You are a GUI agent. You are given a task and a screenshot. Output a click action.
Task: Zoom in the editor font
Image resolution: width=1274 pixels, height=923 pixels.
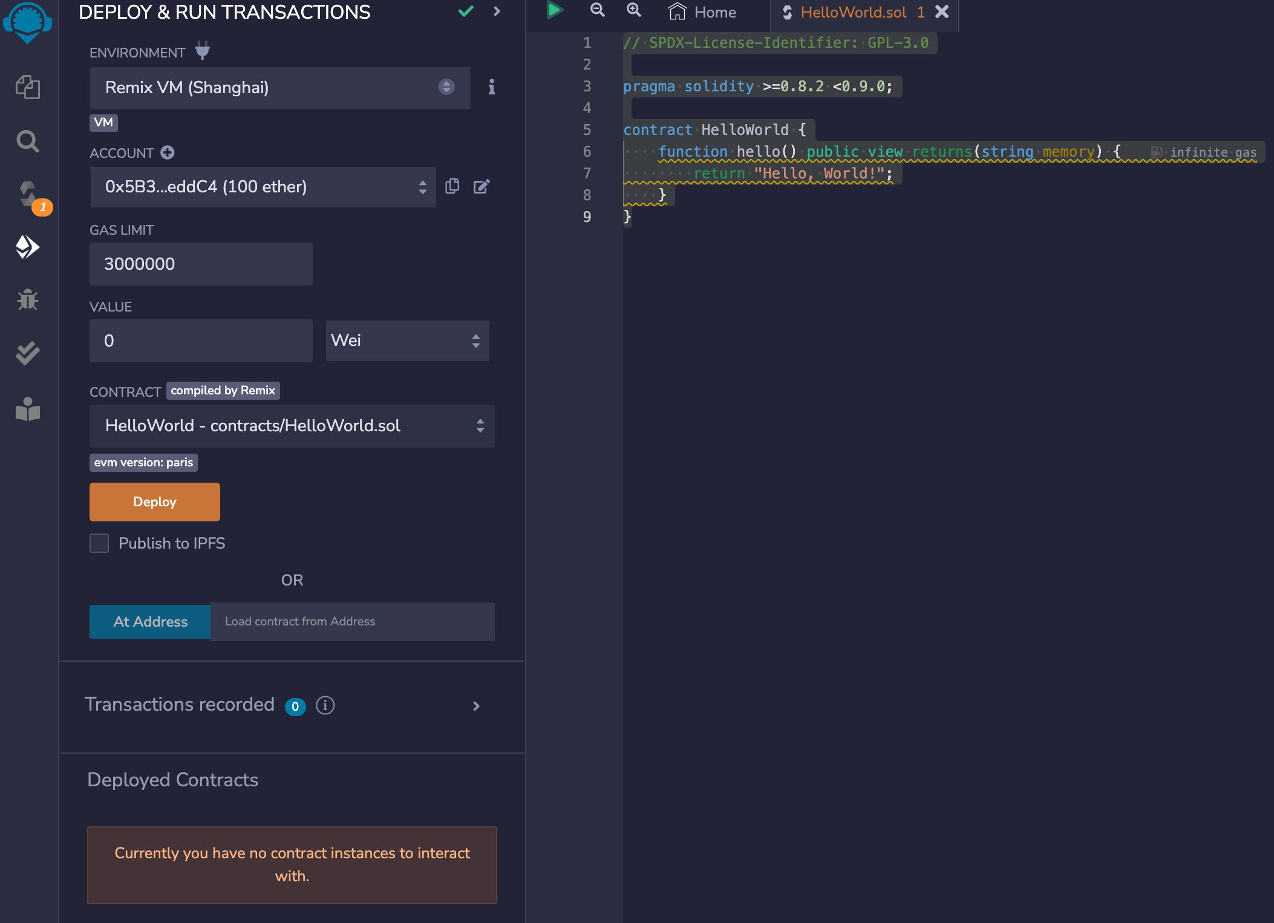point(634,10)
